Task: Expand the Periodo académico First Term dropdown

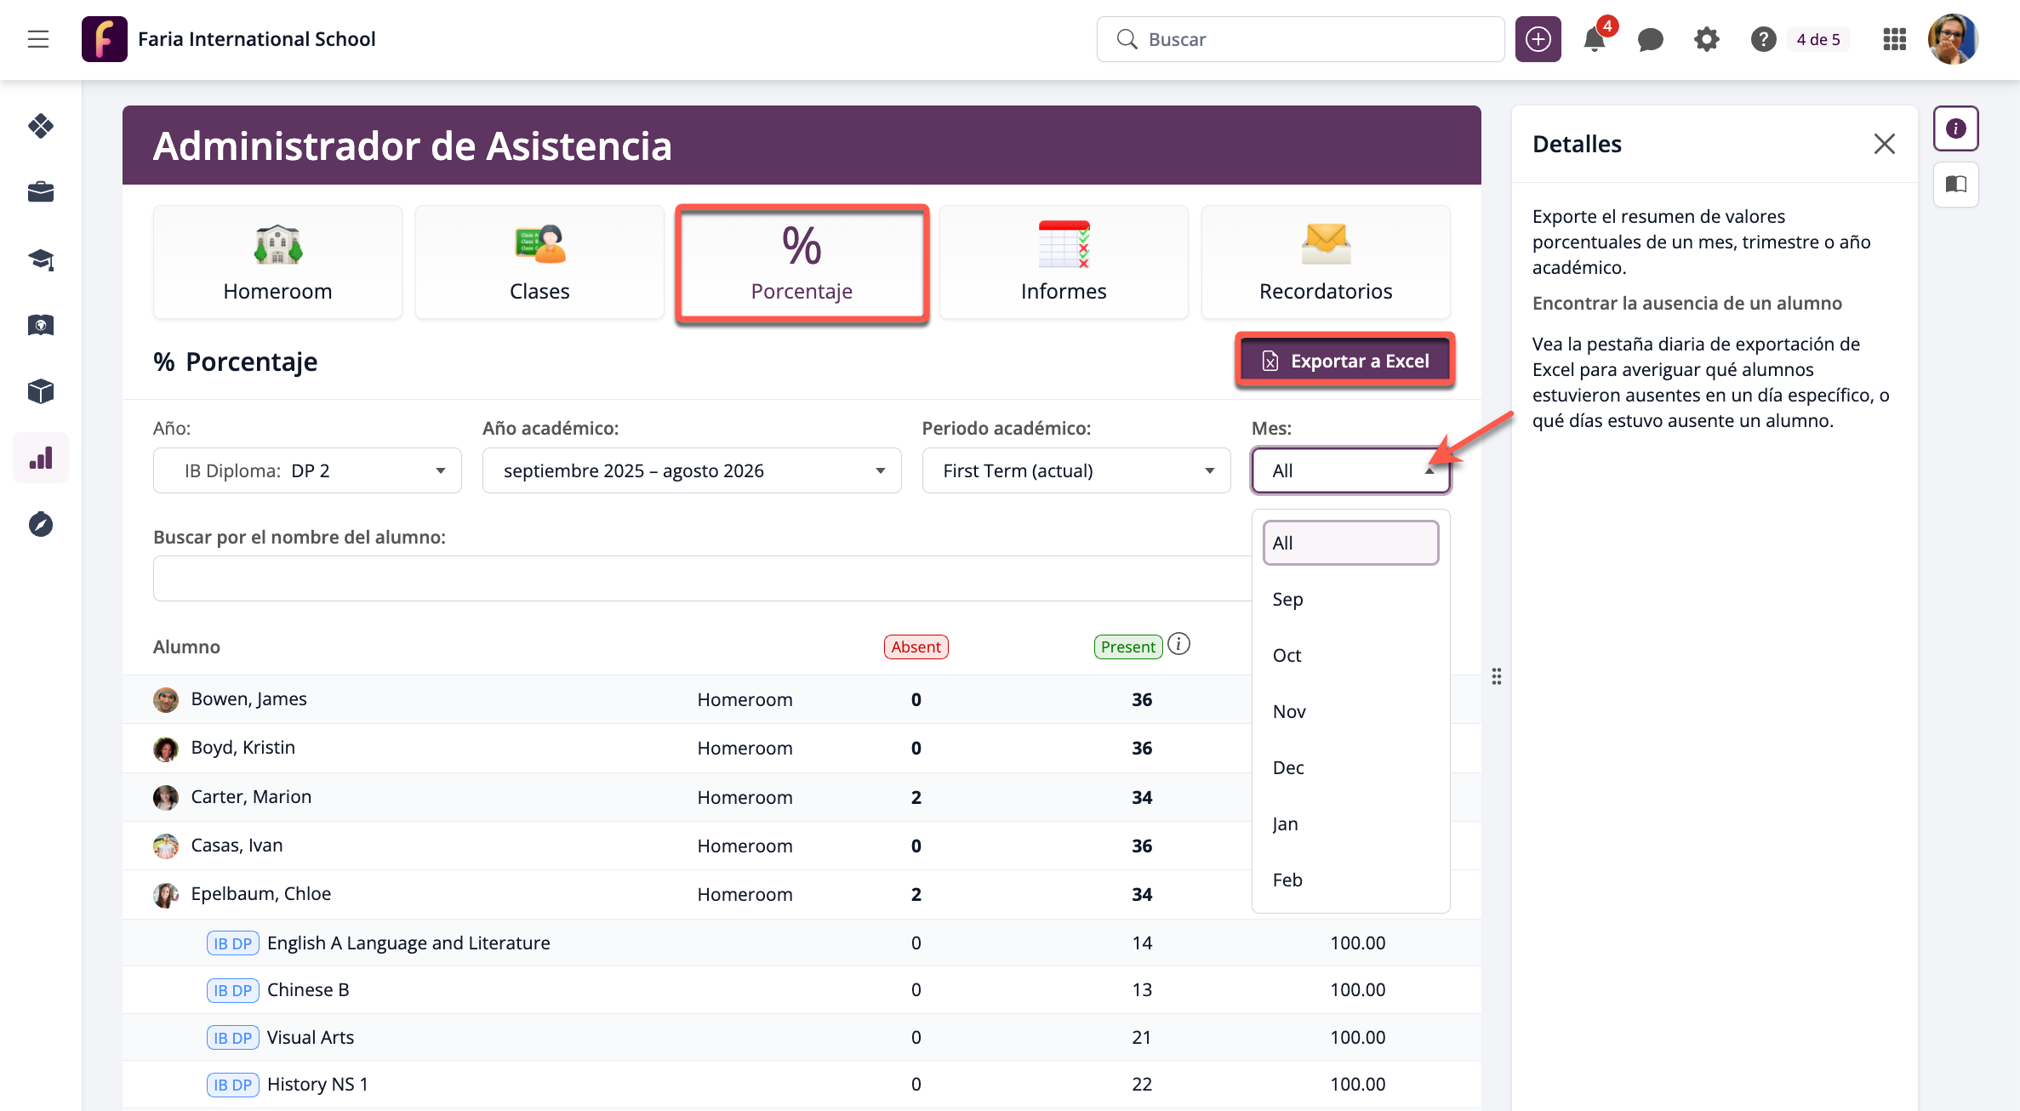Action: point(1076,470)
